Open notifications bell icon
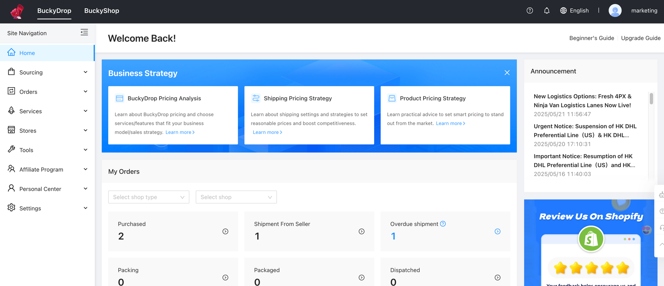This screenshot has height=286, width=664. coord(547,11)
